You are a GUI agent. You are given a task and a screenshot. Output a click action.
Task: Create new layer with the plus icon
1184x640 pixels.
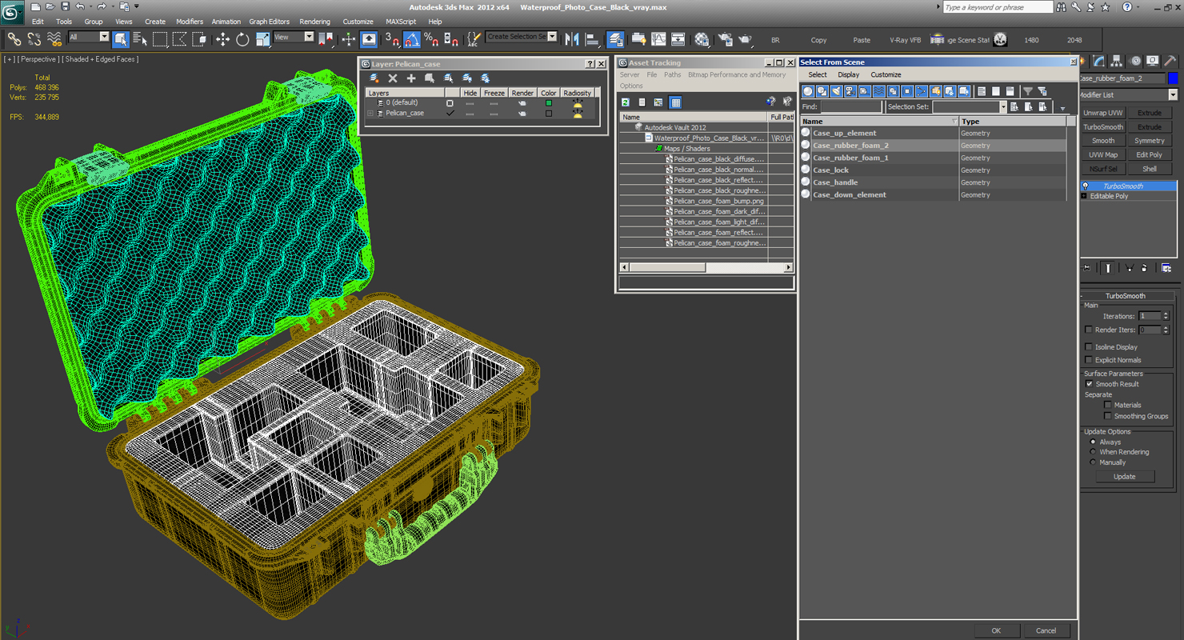tap(411, 78)
